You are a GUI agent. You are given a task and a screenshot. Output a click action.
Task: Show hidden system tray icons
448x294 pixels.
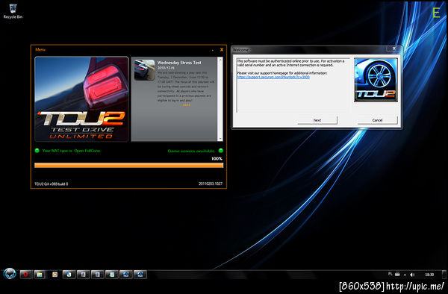coord(405,275)
